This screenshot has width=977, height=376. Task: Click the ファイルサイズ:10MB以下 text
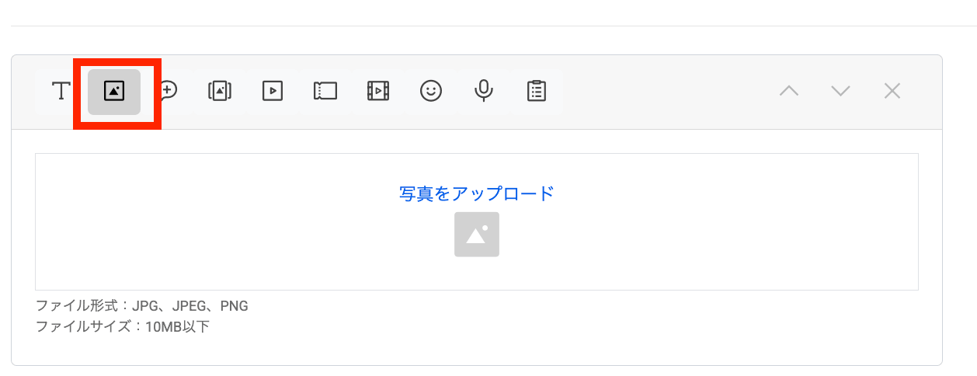click(123, 327)
